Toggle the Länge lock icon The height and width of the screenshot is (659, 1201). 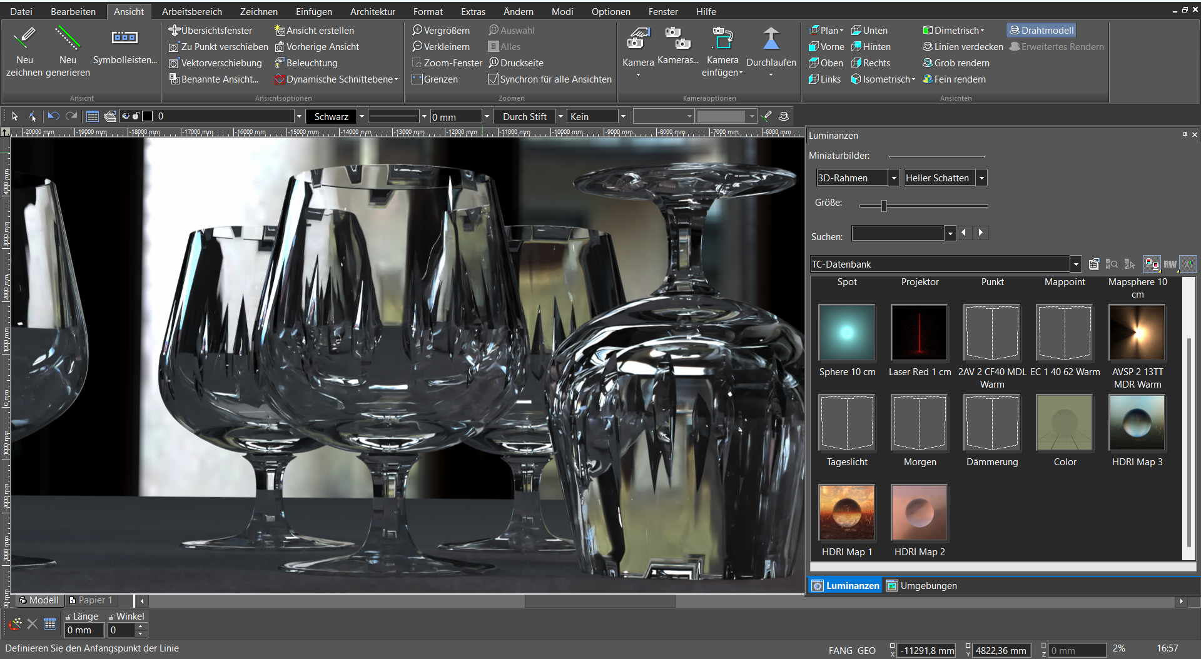point(68,617)
